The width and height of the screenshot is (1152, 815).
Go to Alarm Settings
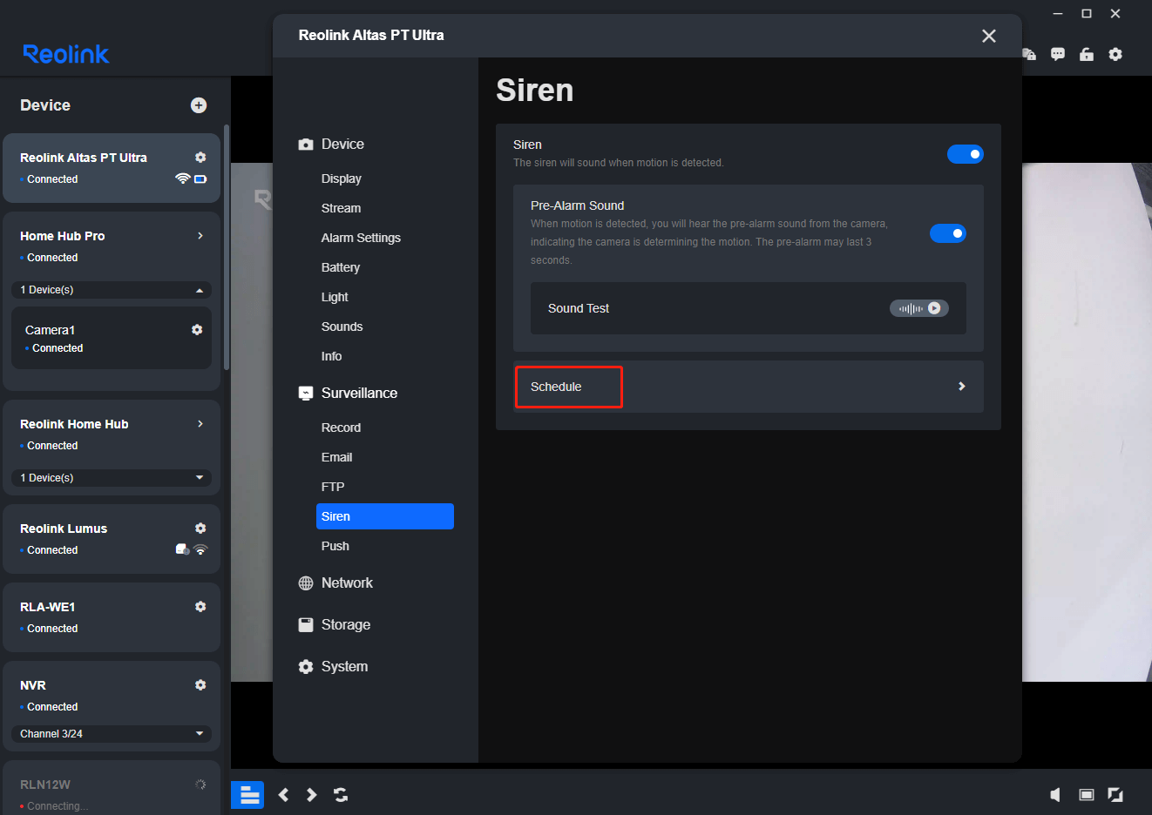click(x=361, y=238)
